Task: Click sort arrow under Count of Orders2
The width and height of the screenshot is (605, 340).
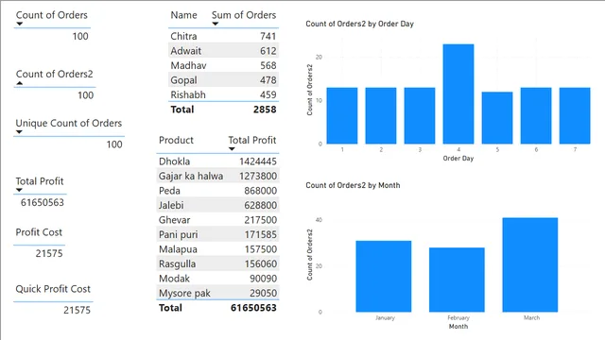Action: click(x=20, y=83)
